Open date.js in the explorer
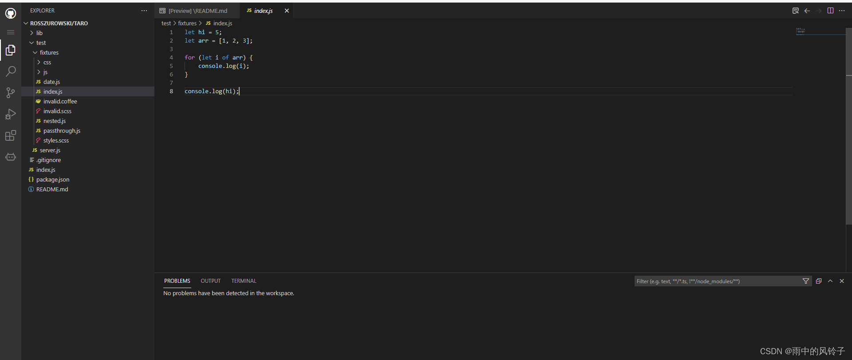 tap(88, 82)
